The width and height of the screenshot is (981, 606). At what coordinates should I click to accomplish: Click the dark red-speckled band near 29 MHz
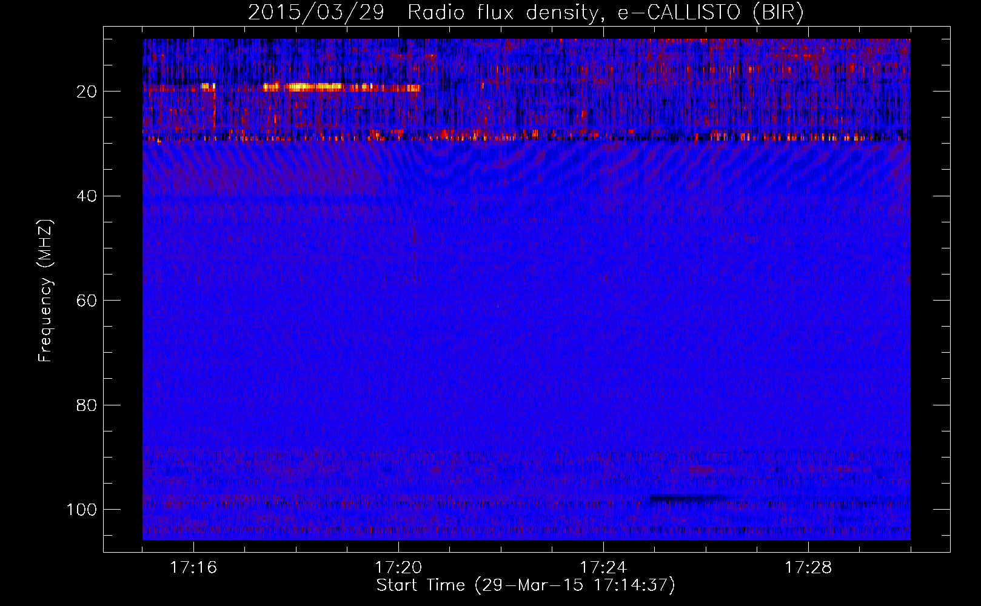point(546,136)
